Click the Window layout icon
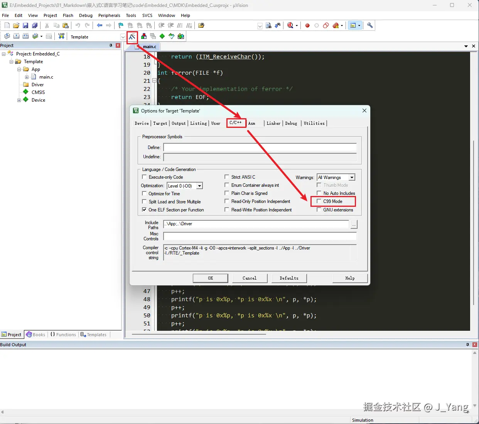The height and width of the screenshot is (424, 479). pyautogui.click(x=353, y=25)
